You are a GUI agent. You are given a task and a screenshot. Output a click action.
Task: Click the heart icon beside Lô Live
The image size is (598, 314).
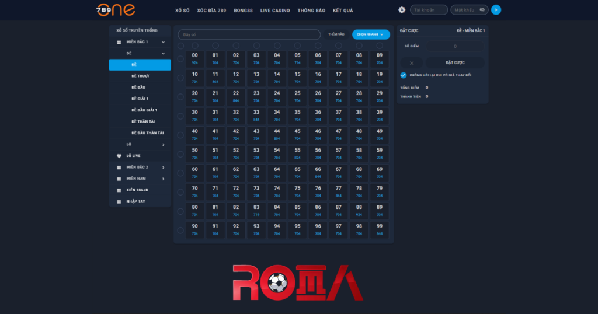[x=119, y=156]
